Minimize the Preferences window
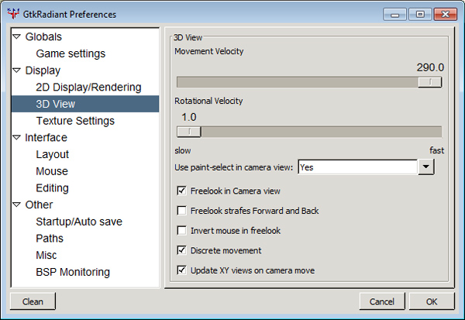465x320 pixels. (394, 14)
